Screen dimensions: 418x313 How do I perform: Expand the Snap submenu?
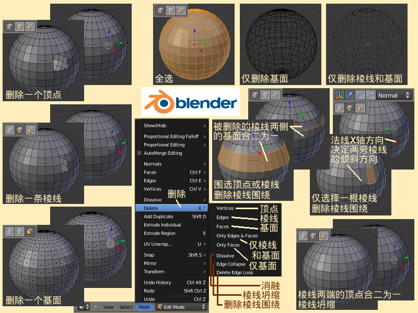click(172, 255)
